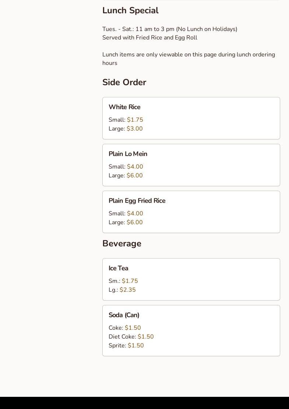Select the Coke $1.50 option

[x=133, y=328]
